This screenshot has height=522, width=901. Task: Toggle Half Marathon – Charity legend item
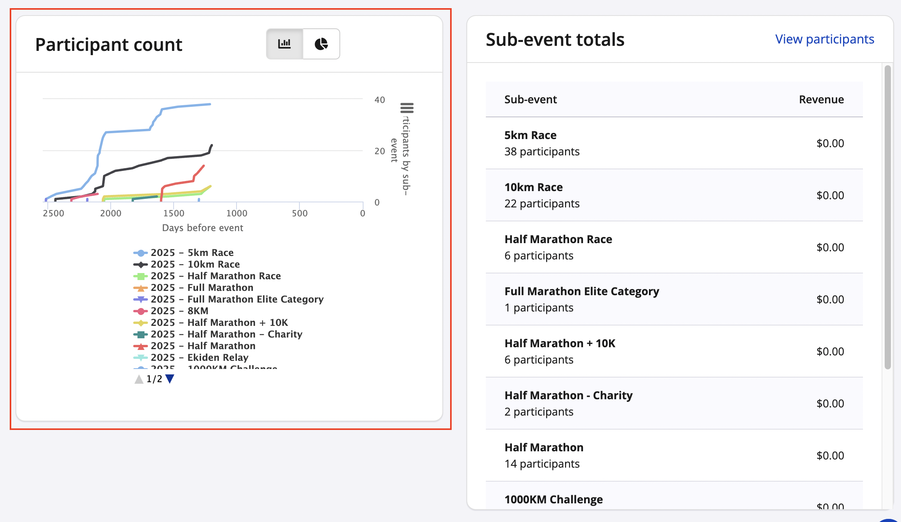[x=226, y=334]
